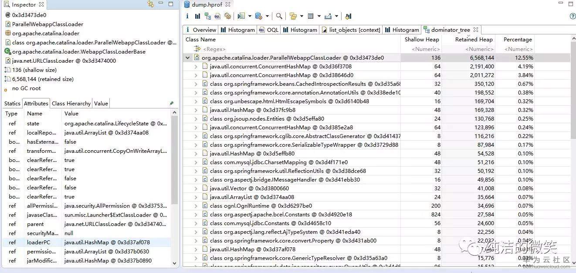Click the Histogram toolbar icon
576x273 pixels.
pyautogui.click(x=197, y=16)
